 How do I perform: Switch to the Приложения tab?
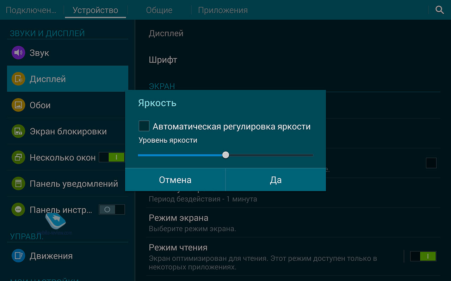(223, 10)
